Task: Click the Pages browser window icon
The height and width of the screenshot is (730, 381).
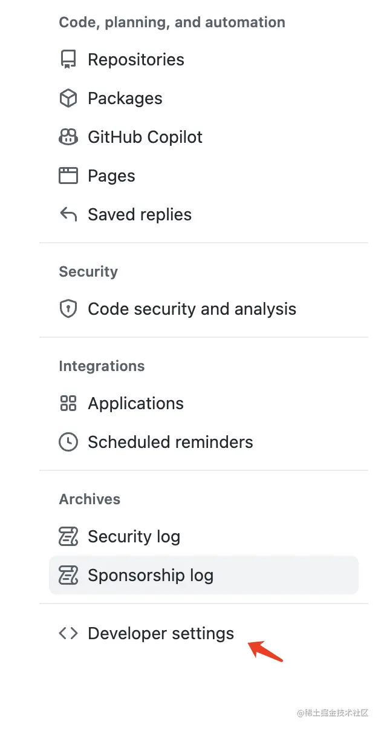Action: tap(68, 176)
